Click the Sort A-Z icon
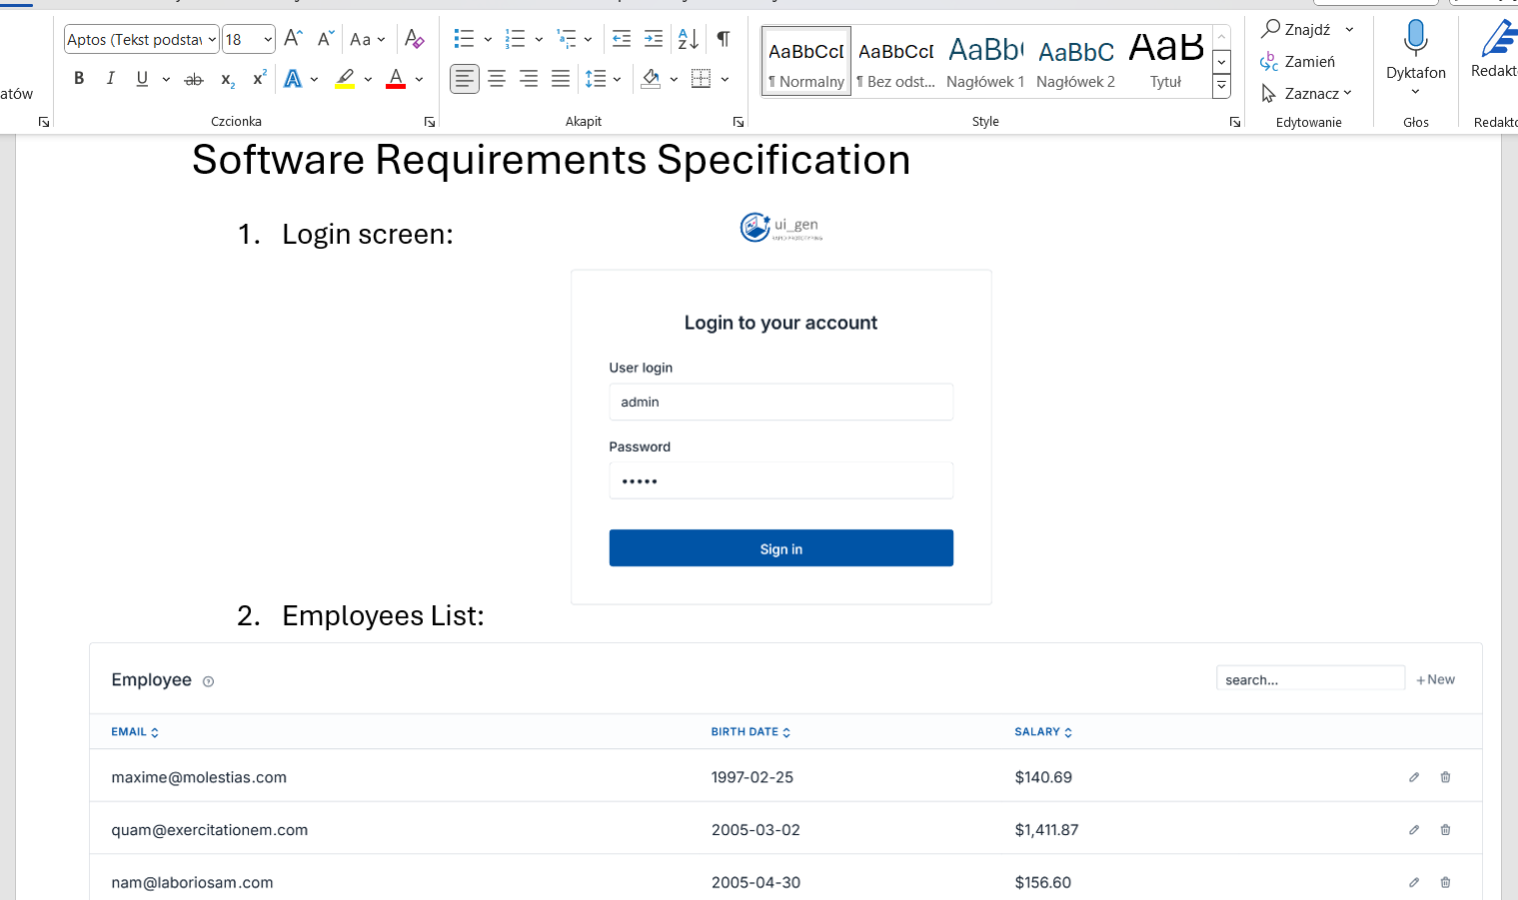This screenshot has height=900, width=1518. [688, 39]
